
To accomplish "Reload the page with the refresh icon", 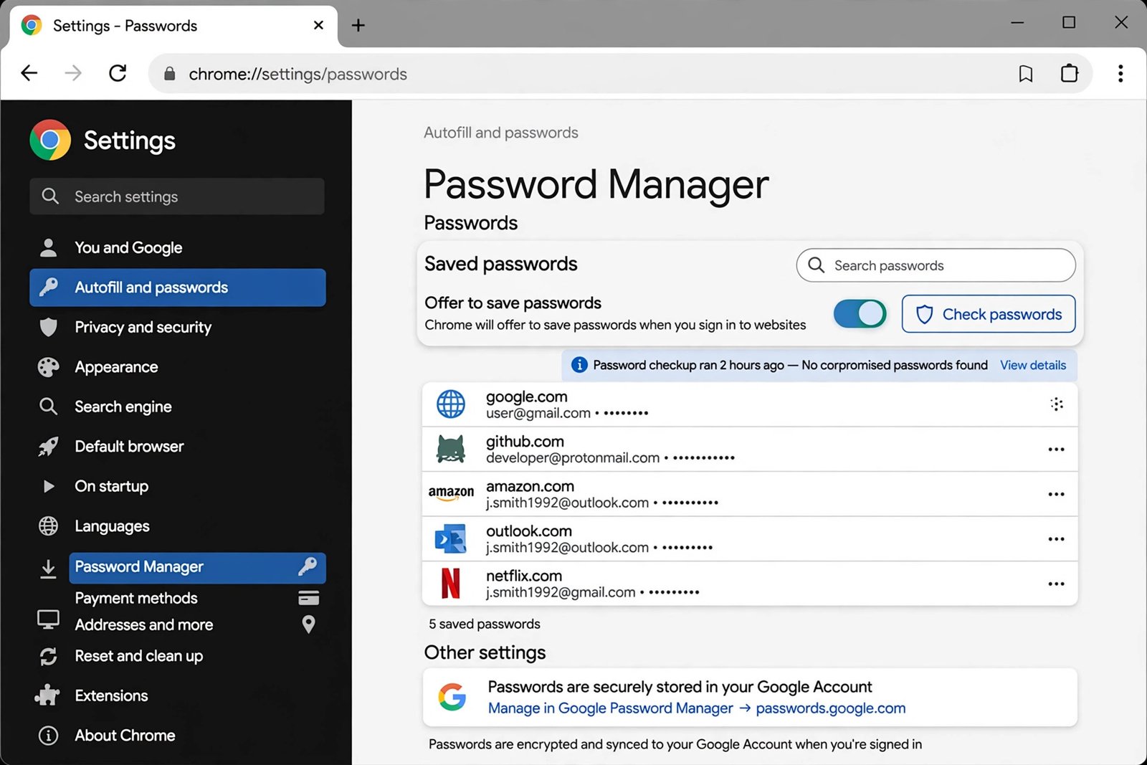I will coord(118,73).
